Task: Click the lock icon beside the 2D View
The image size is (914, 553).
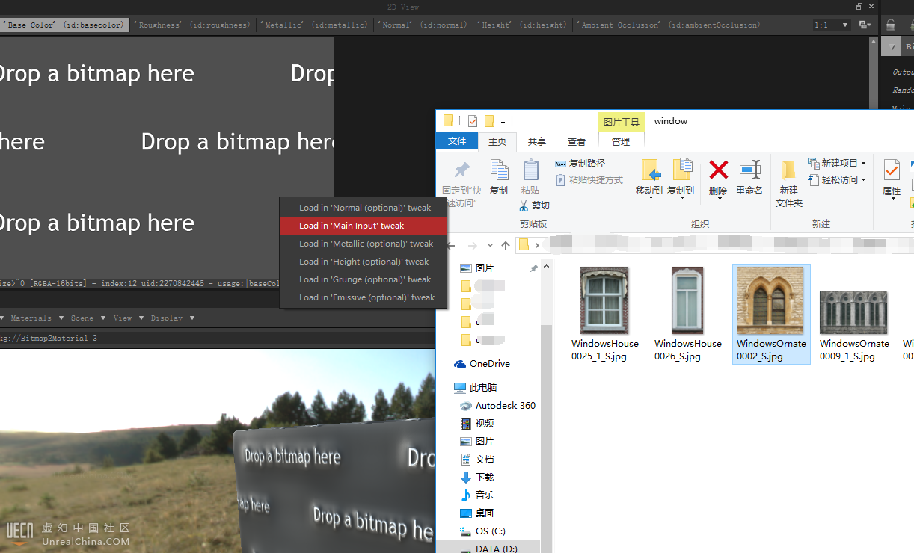Action: click(x=891, y=25)
